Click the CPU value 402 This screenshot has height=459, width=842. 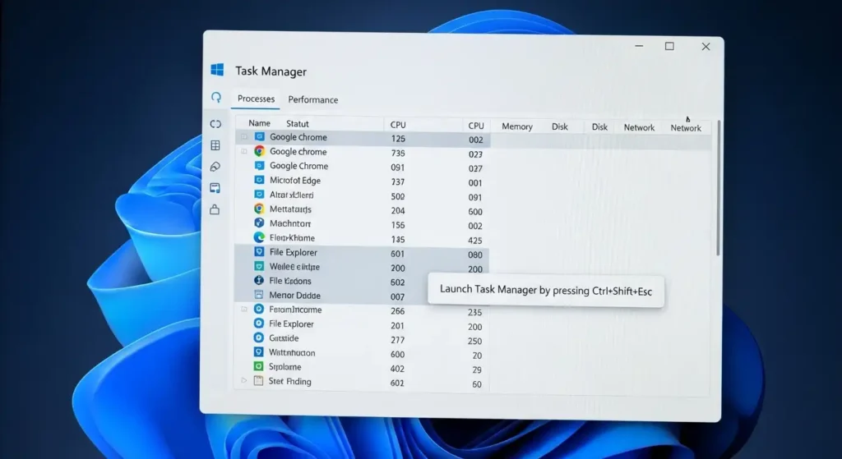click(397, 369)
